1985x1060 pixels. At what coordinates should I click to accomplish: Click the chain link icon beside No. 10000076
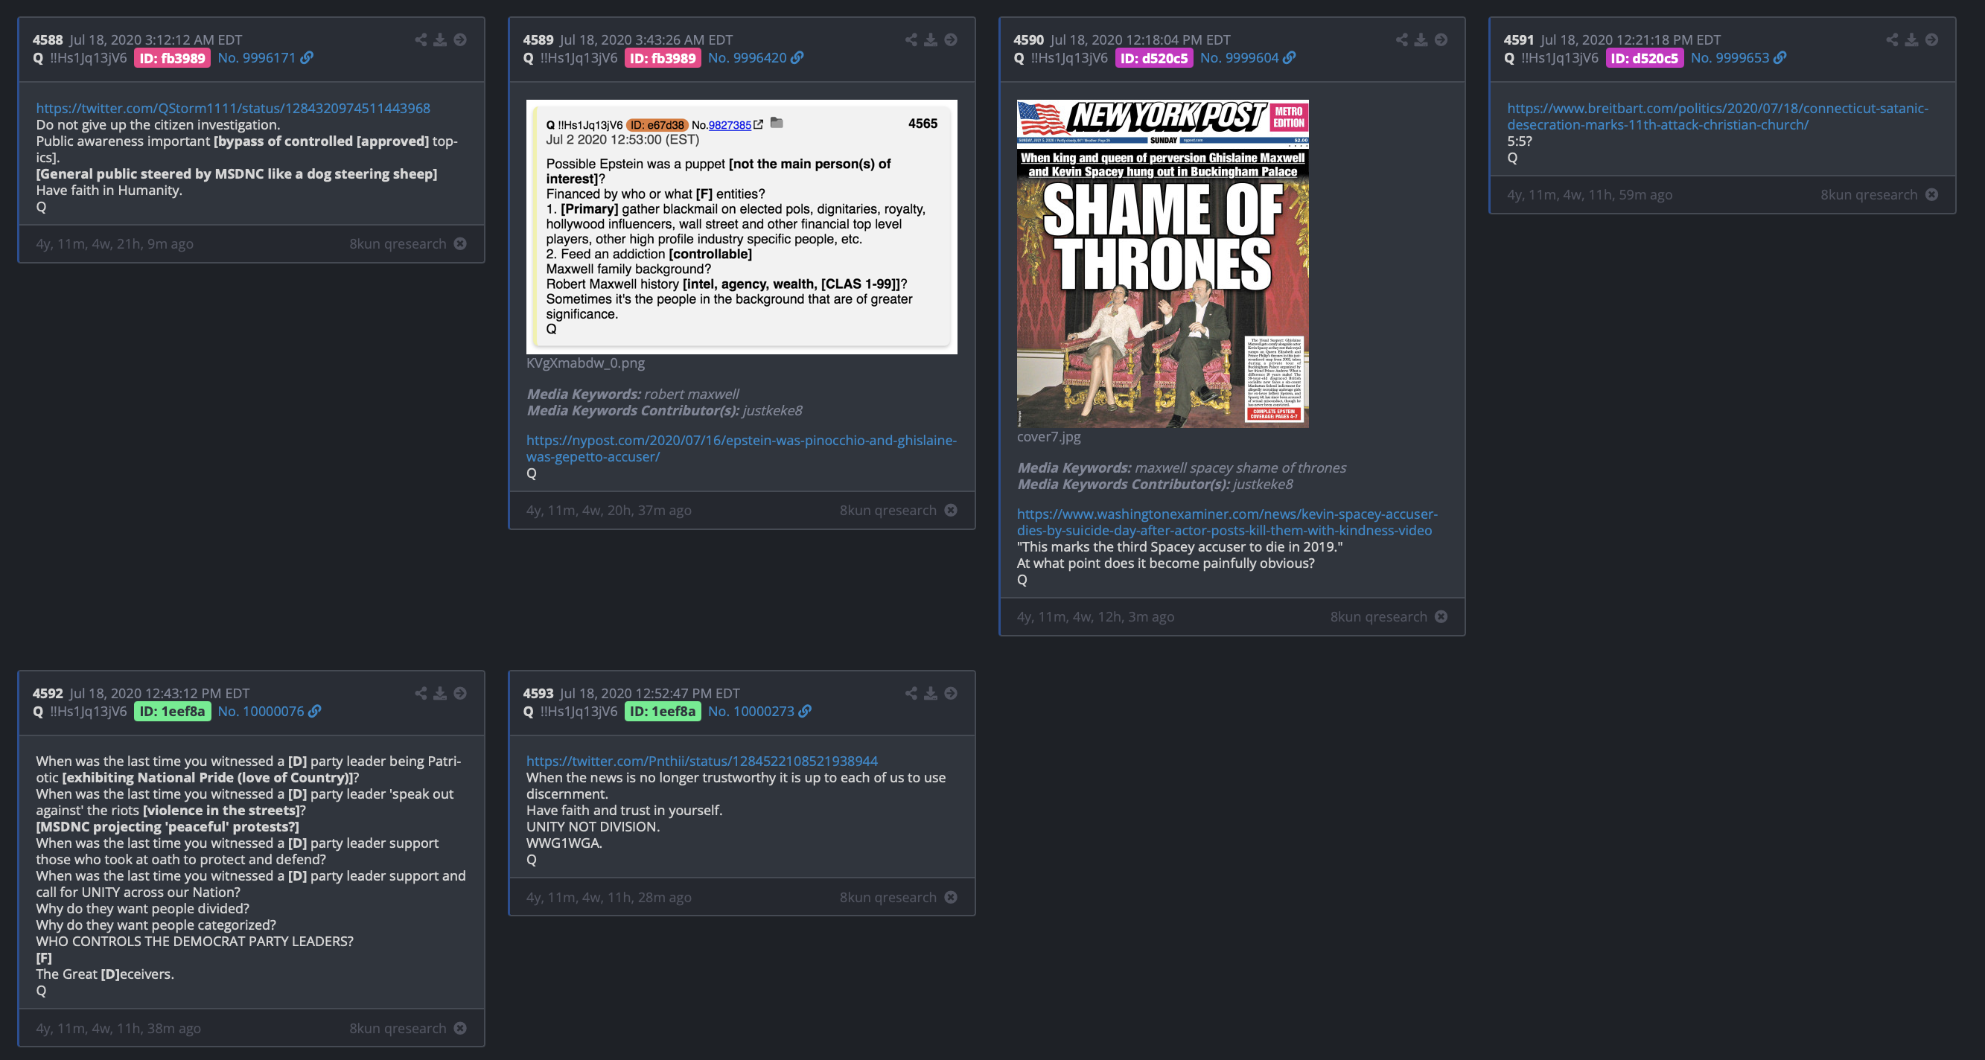coord(314,711)
